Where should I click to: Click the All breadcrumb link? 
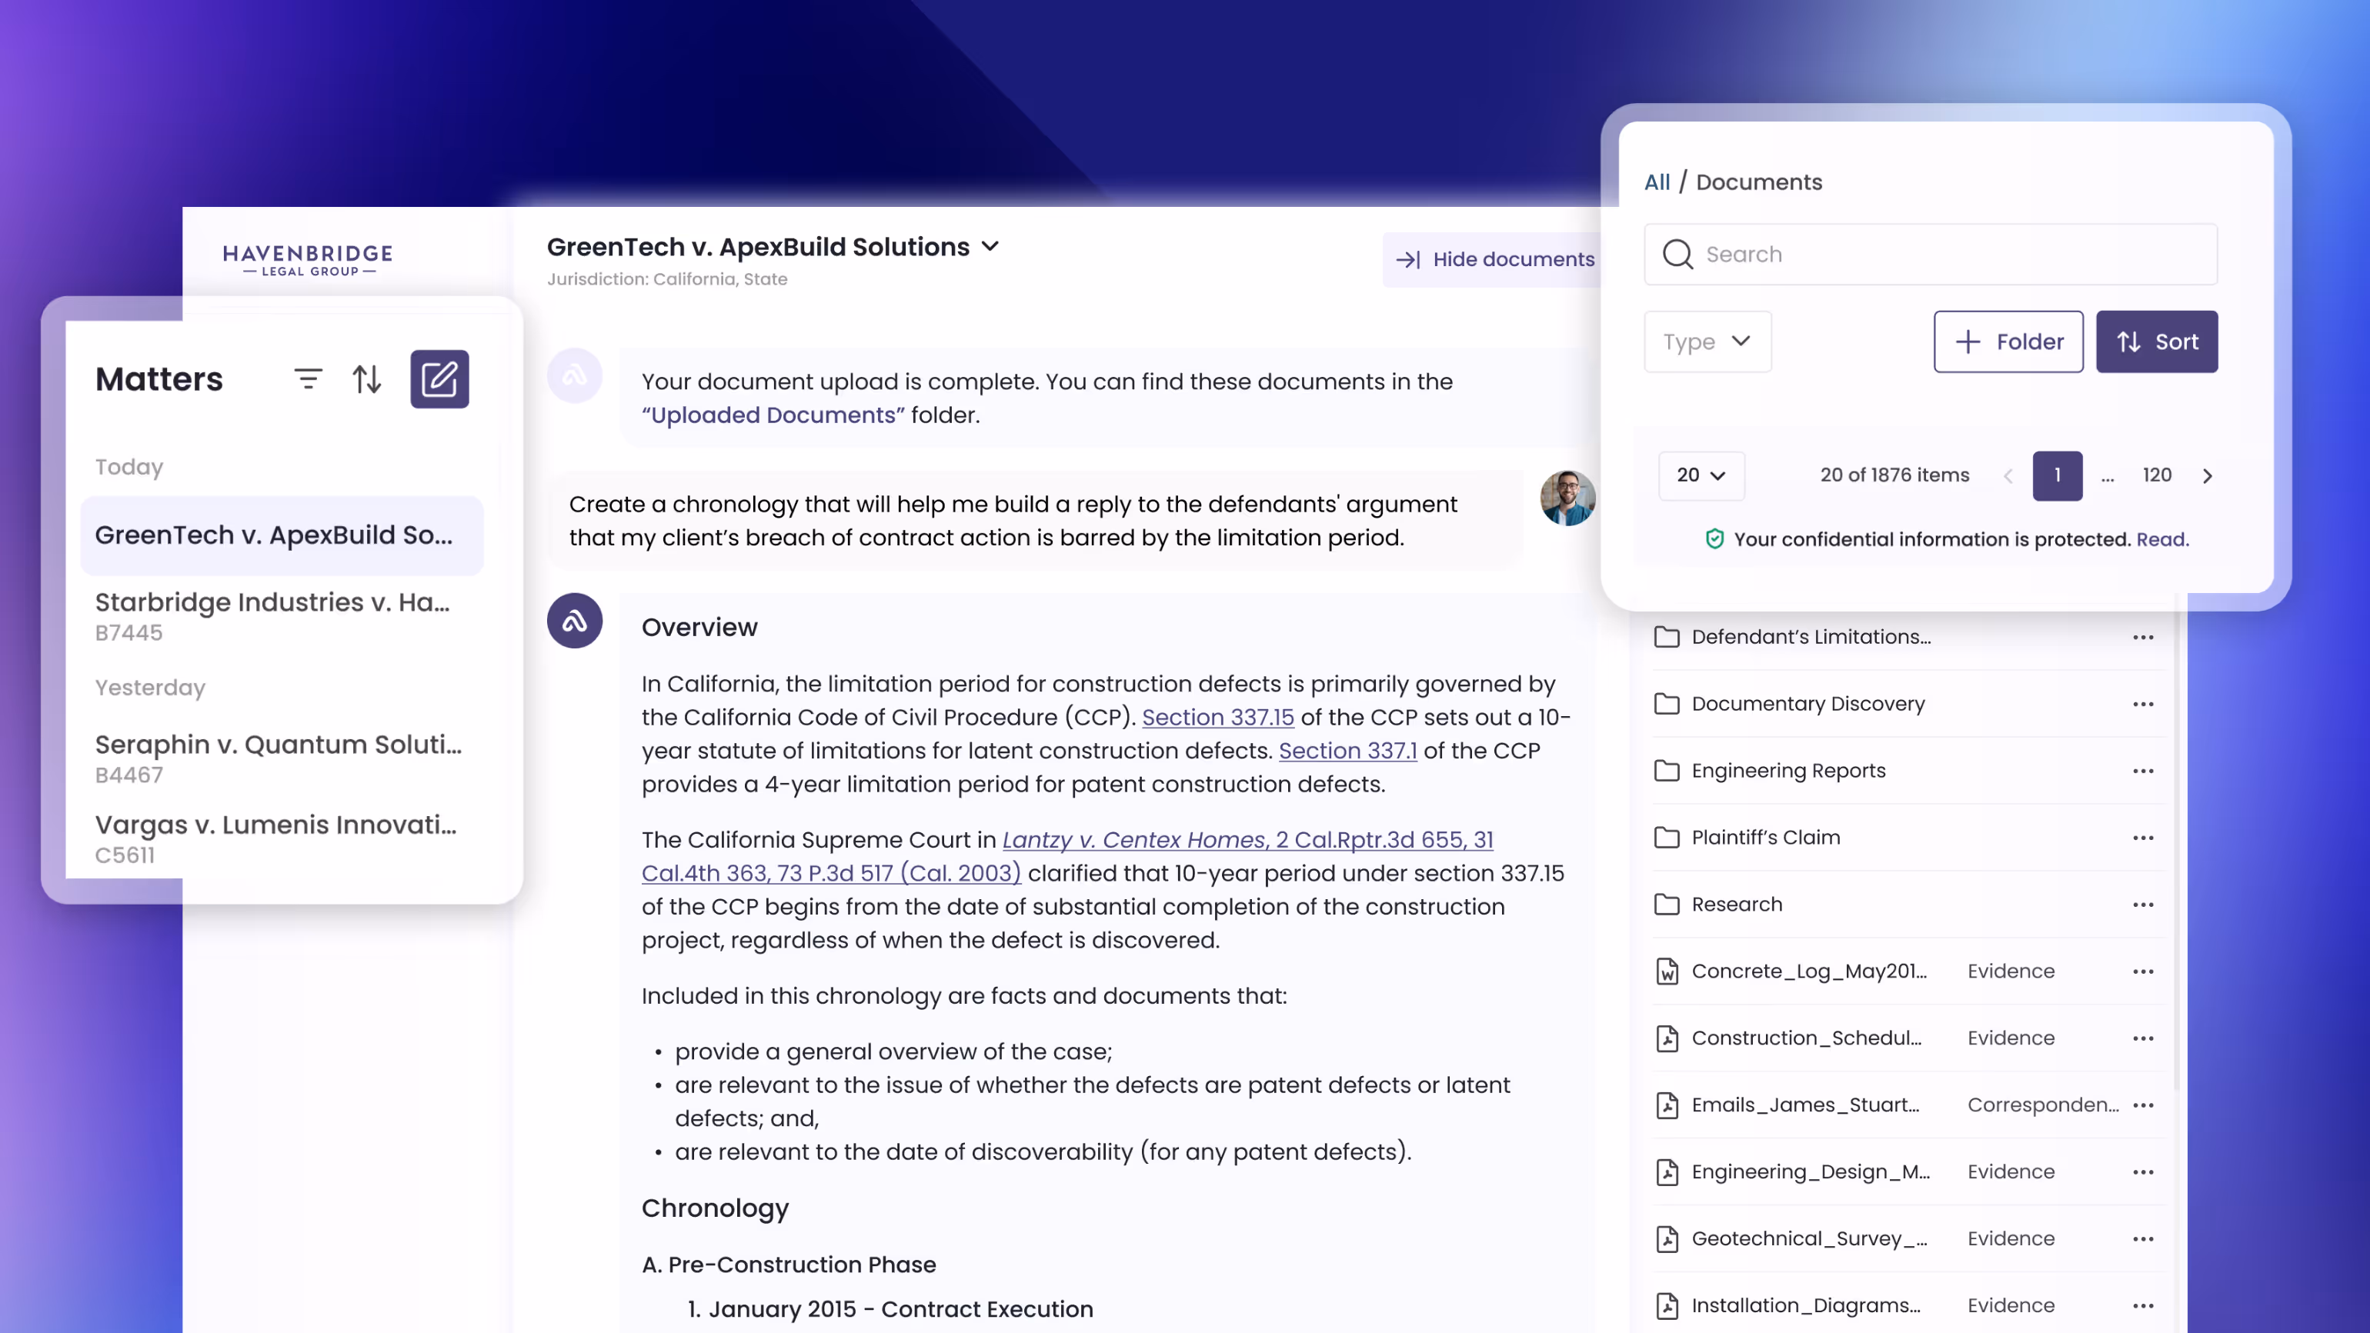[1656, 182]
